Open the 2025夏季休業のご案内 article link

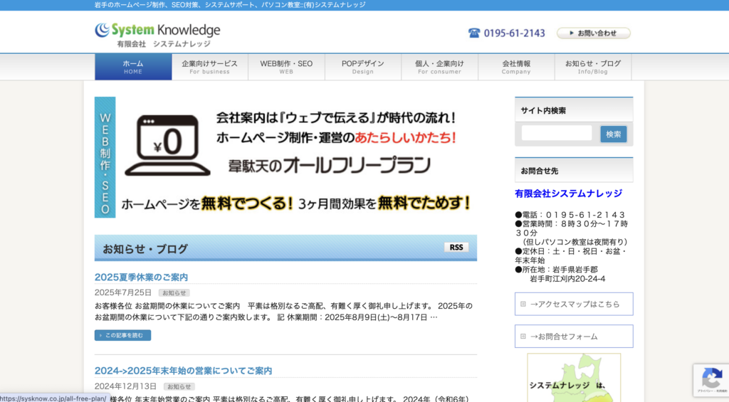[x=141, y=277]
